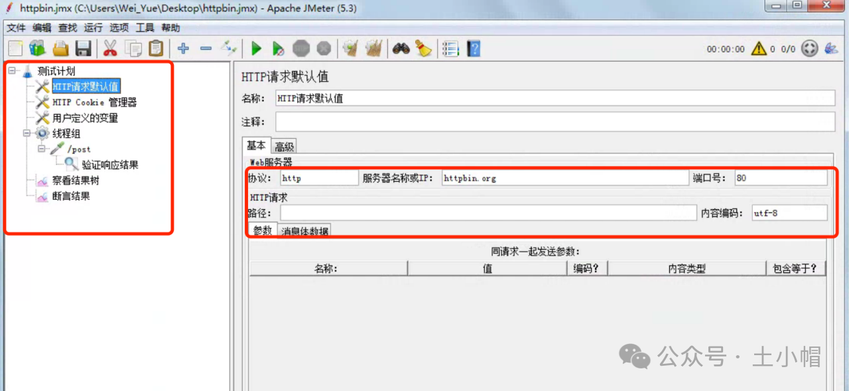Click the Toggle enable/disable toolbar icon
The image size is (849, 391).
(x=229, y=48)
